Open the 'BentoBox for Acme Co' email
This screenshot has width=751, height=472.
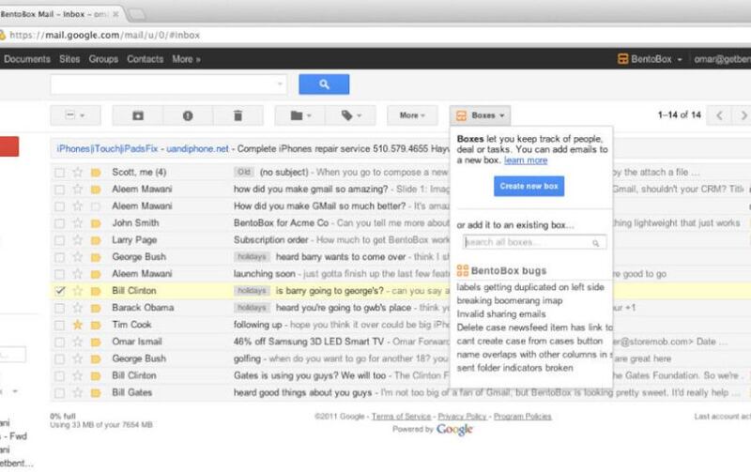pos(281,223)
